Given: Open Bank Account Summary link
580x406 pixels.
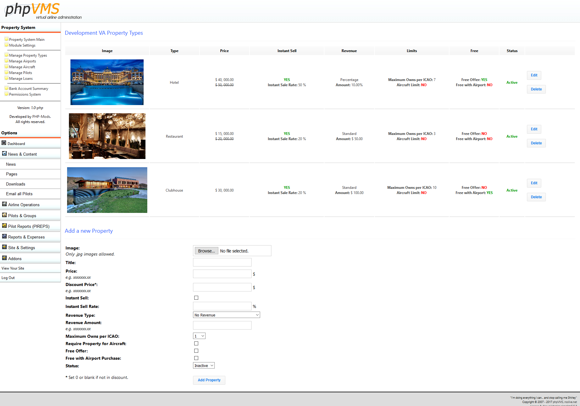Looking at the screenshot, I should point(29,89).
